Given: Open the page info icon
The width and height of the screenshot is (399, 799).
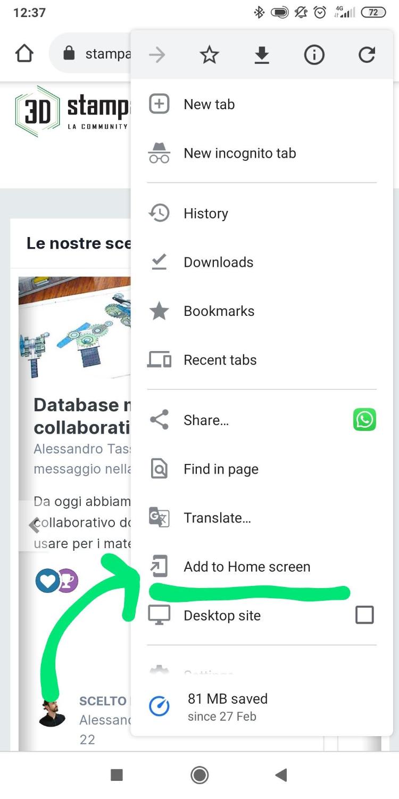Looking at the screenshot, I should (x=314, y=55).
